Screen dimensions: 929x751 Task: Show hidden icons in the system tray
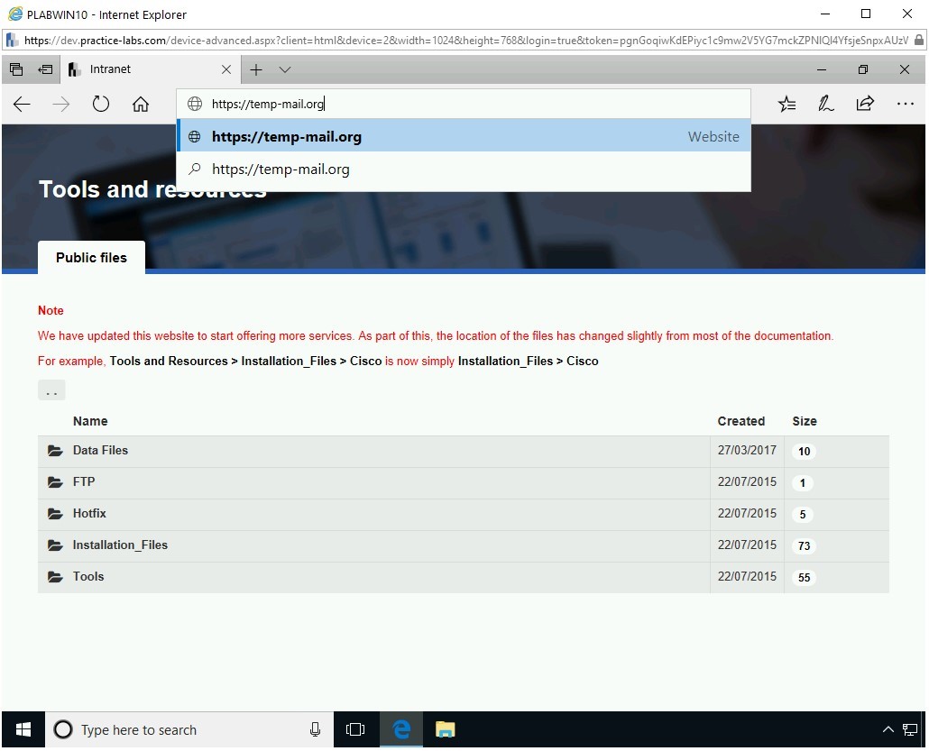(888, 729)
